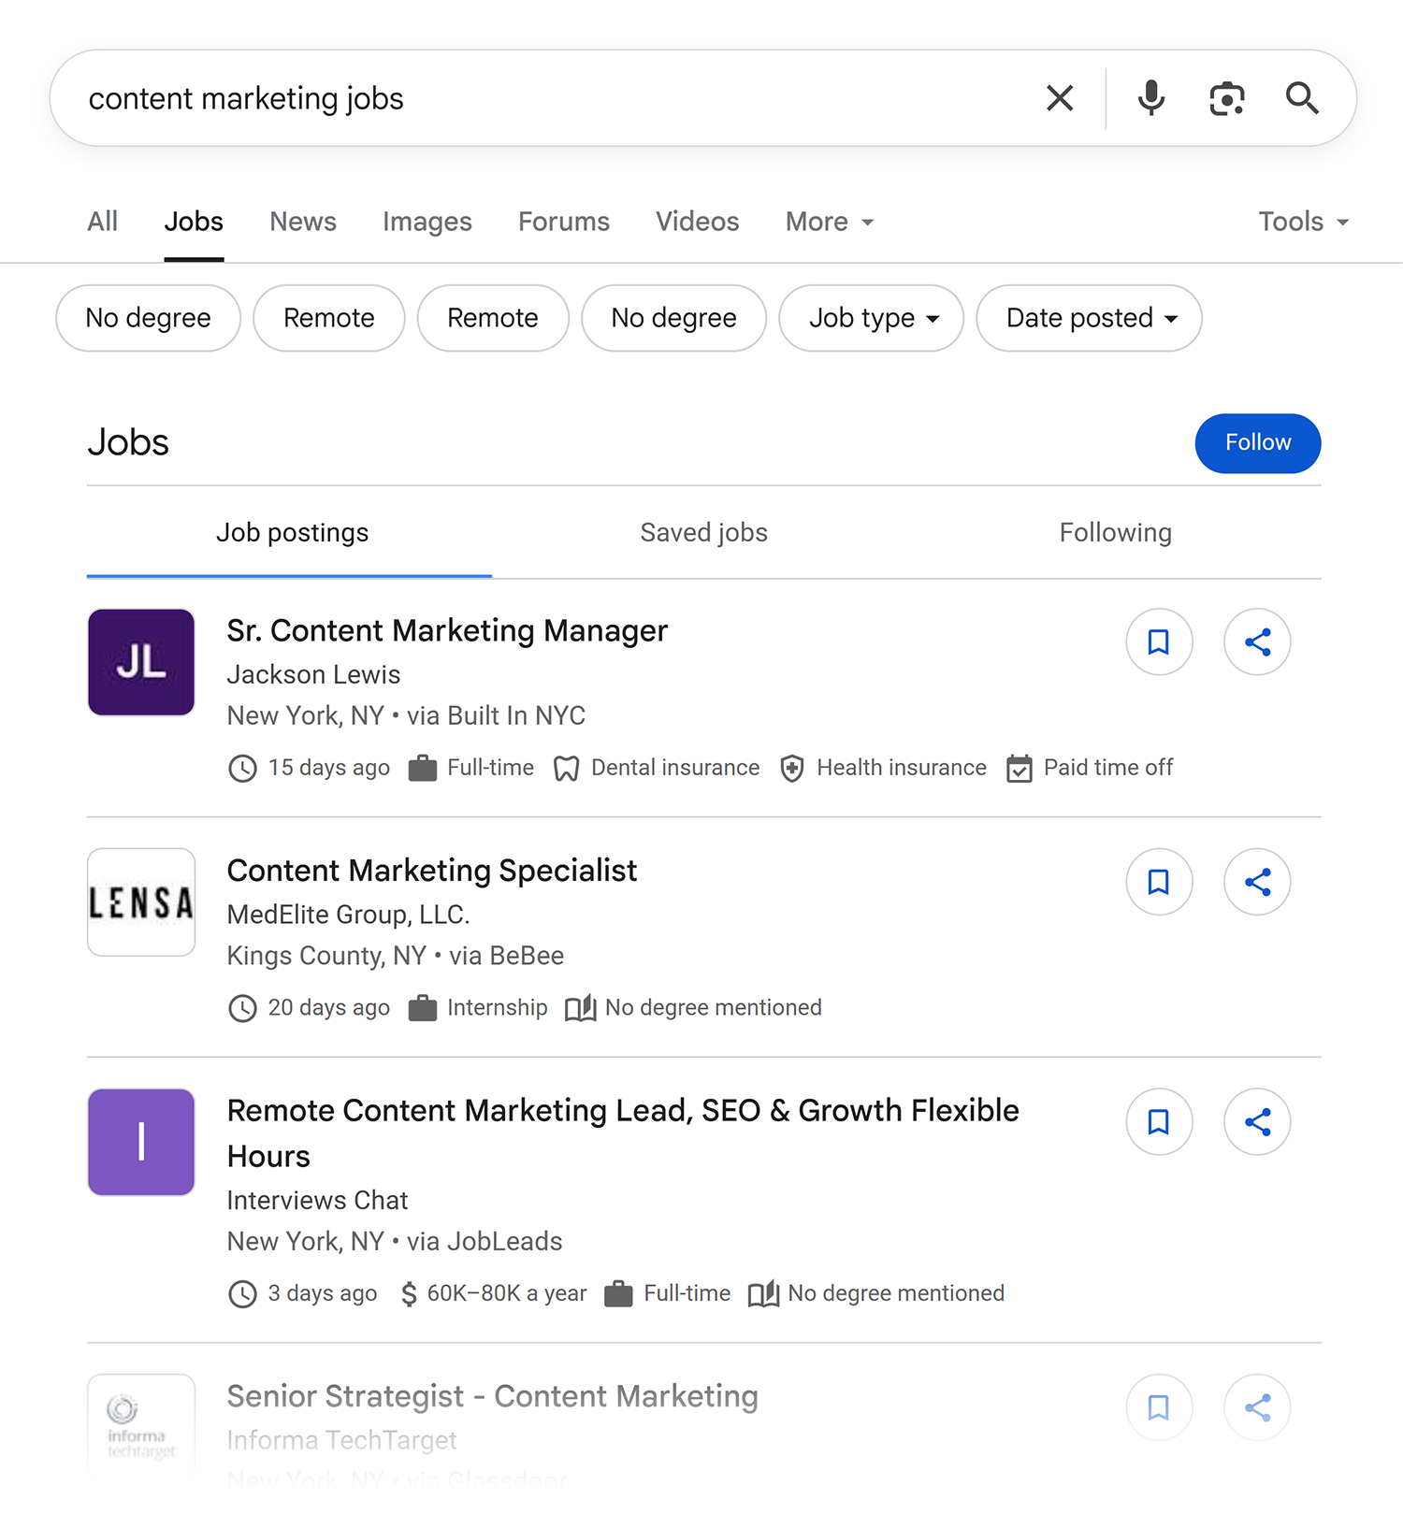Click the '3 days ago' posting date
This screenshot has width=1403, height=1514.
[323, 1293]
